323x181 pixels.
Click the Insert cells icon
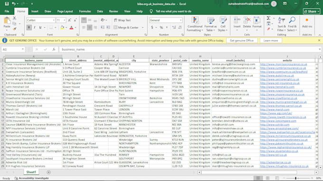point(237,20)
